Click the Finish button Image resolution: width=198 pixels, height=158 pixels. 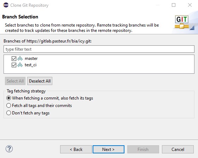[x=143, y=149]
